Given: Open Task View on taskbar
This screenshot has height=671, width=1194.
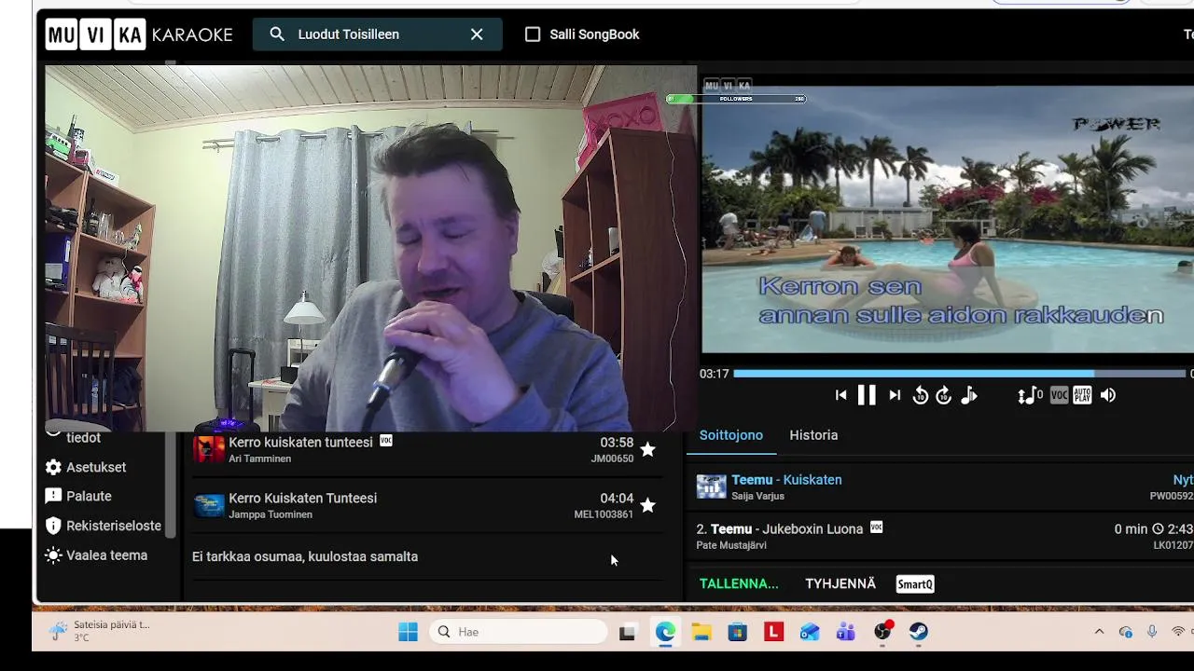Looking at the screenshot, I should (x=628, y=633).
